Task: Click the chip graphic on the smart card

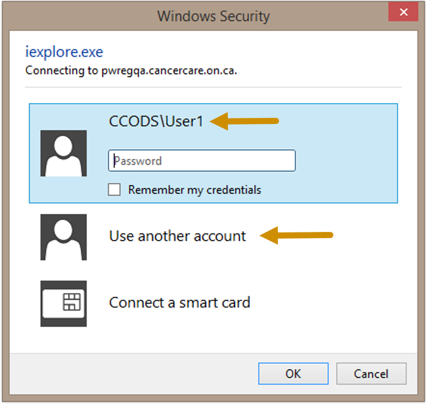Action: 72,302
